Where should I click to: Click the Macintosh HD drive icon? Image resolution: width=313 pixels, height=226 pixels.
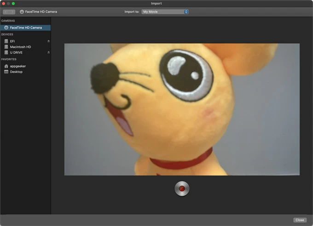click(x=6, y=47)
